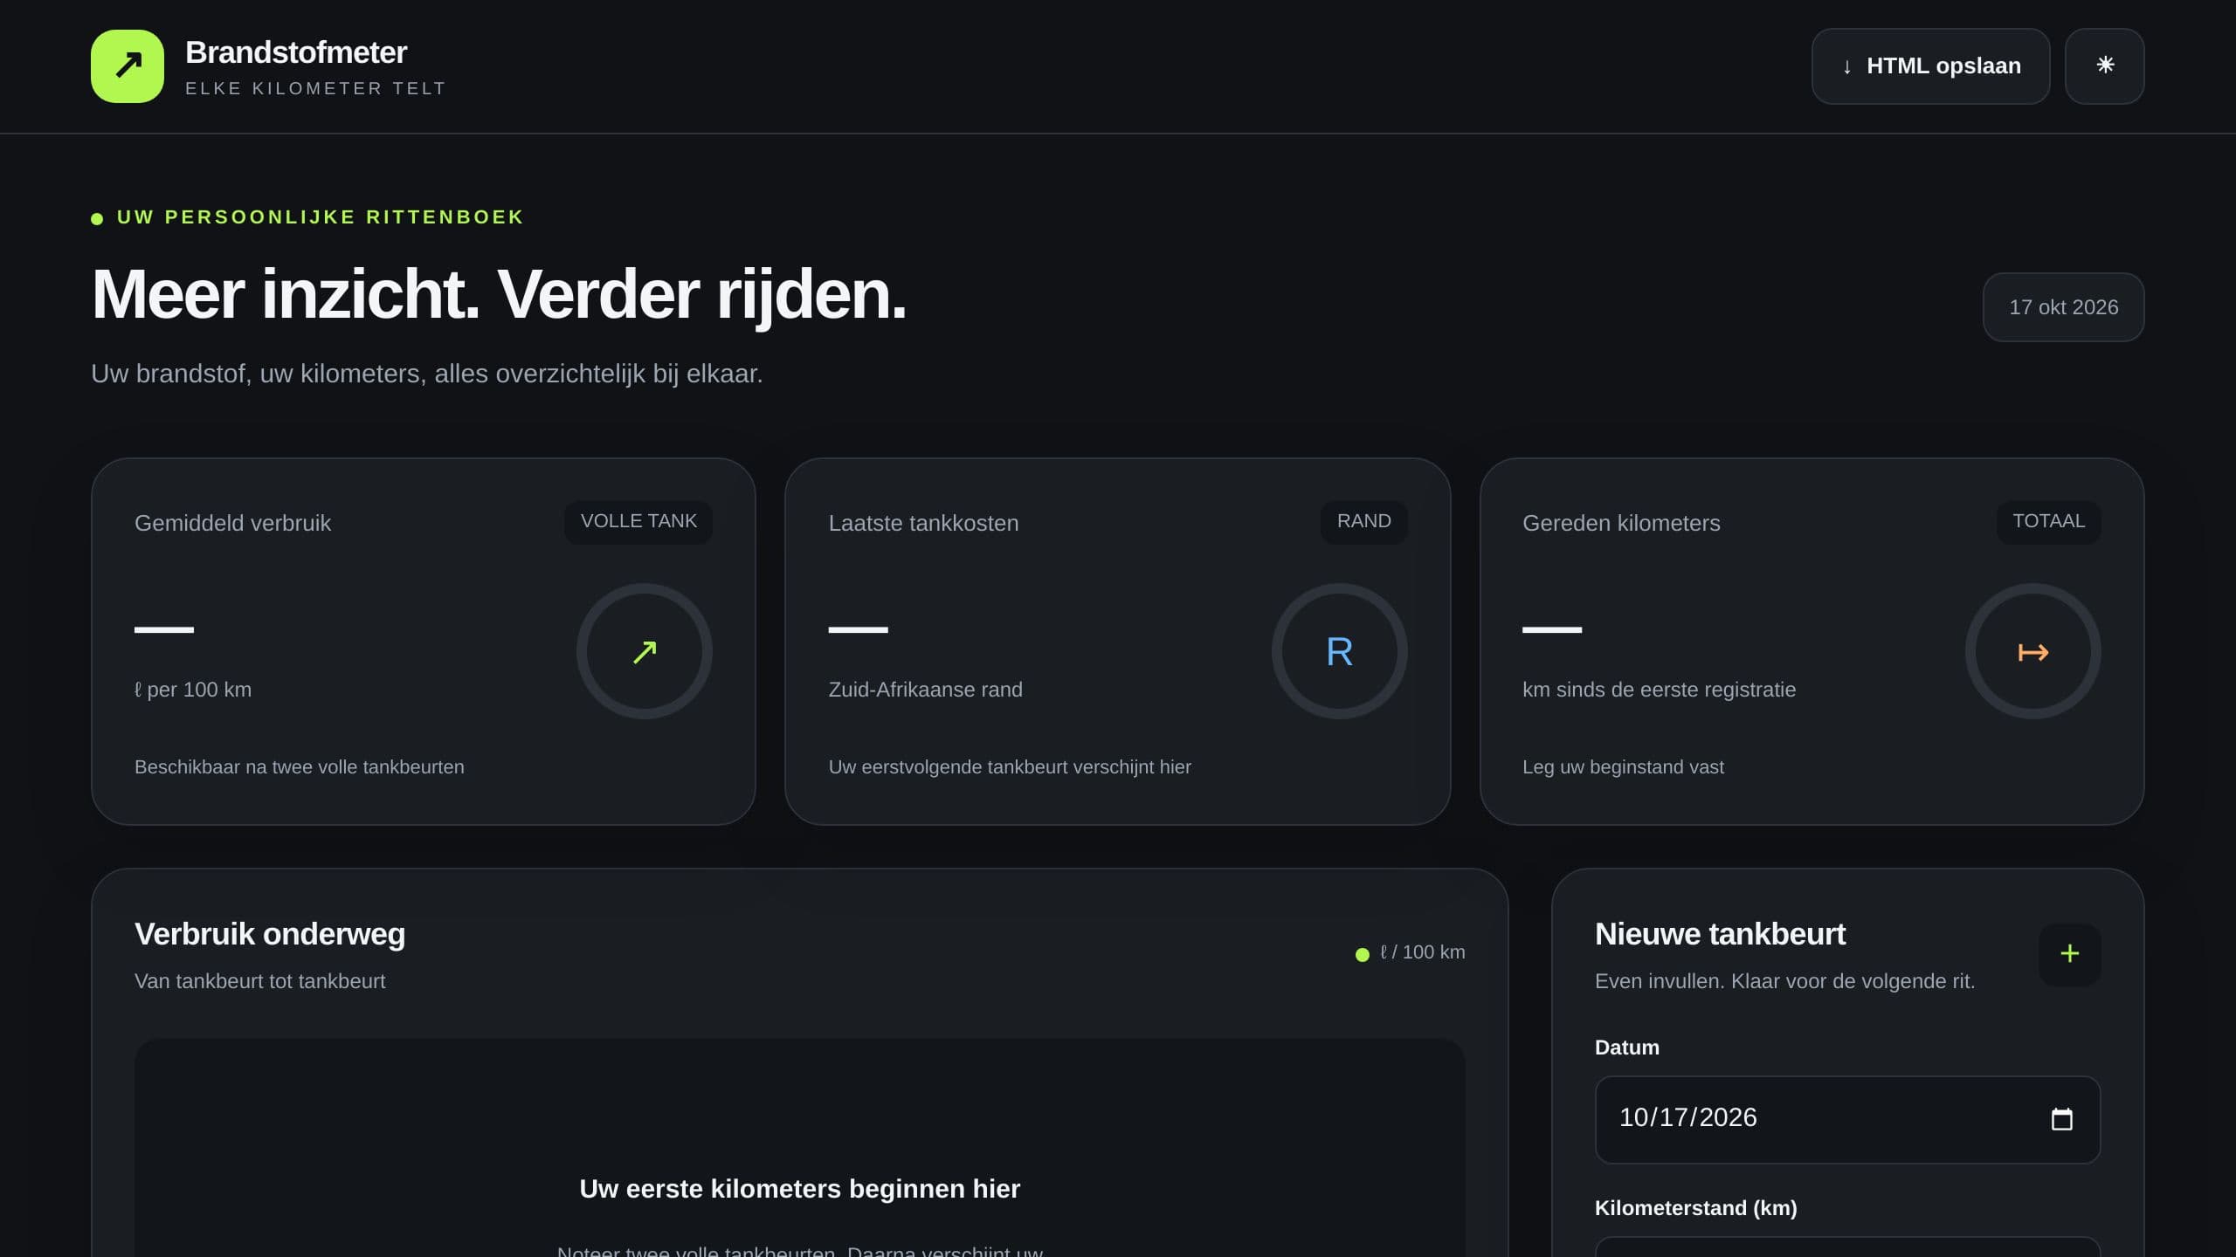
Task: Click the green dot ℓ / 100 km legend
Action: [1410, 952]
